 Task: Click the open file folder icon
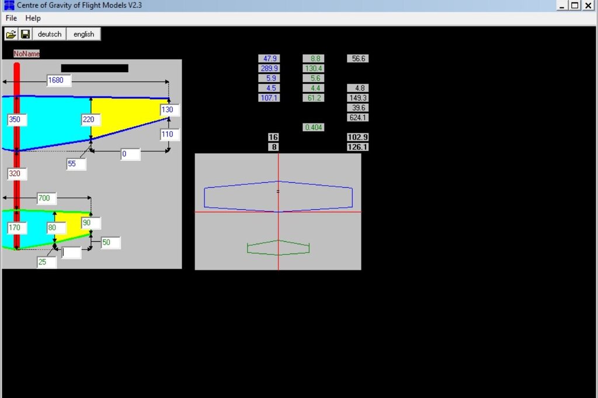pyautogui.click(x=11, y=34)
